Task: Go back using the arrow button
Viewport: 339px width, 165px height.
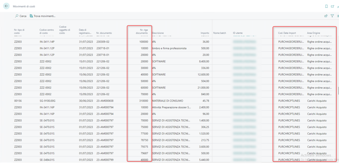Action: click(6, 6)
